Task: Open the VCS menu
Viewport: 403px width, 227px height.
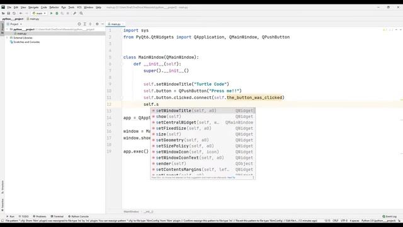Action: (79, 8)
